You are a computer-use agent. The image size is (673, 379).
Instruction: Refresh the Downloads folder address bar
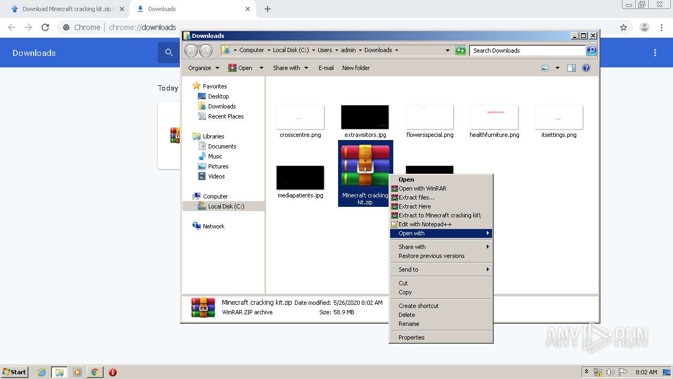(x=461, y=51)
